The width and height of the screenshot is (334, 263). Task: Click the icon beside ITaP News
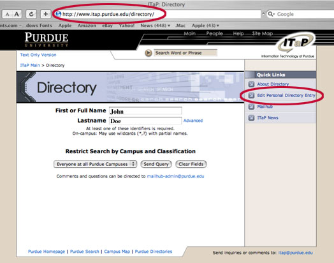pos(251,117)
